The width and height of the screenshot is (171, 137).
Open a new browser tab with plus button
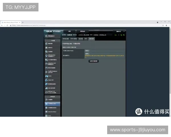[23, 22]
